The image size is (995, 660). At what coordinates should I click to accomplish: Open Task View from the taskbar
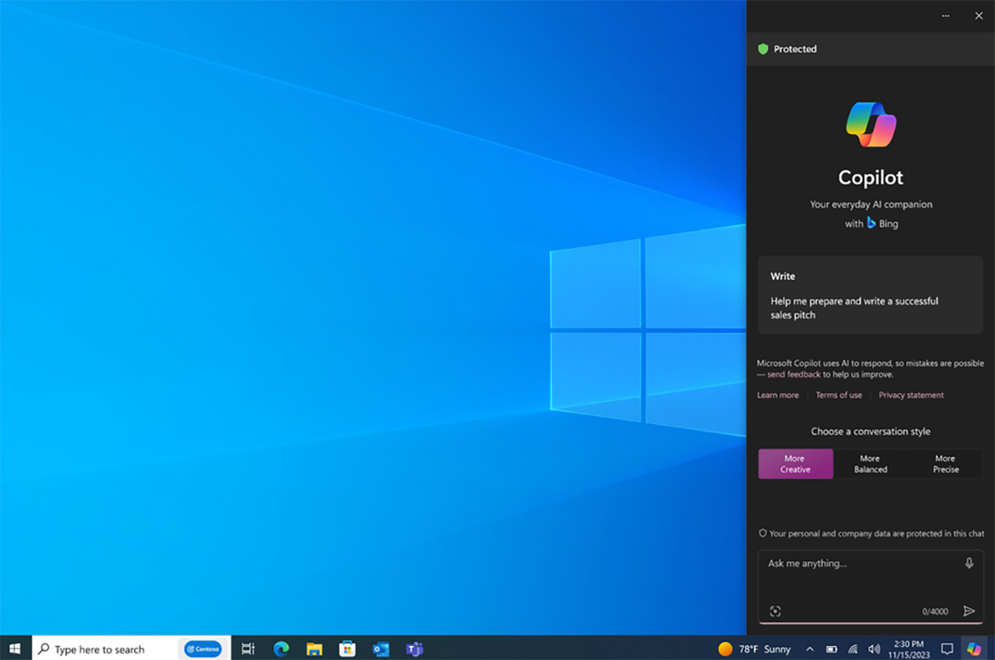click(247, 648)
